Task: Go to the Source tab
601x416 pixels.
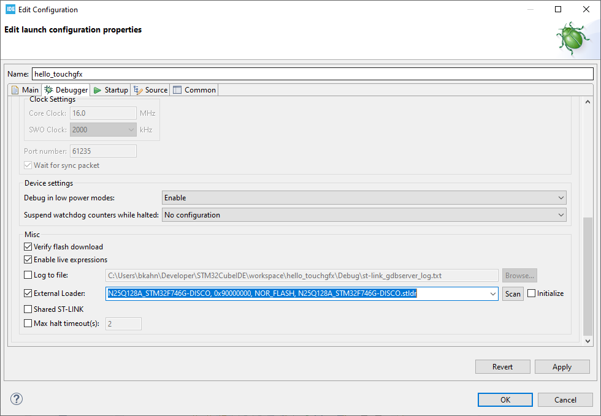Action: tap(151, 90)
